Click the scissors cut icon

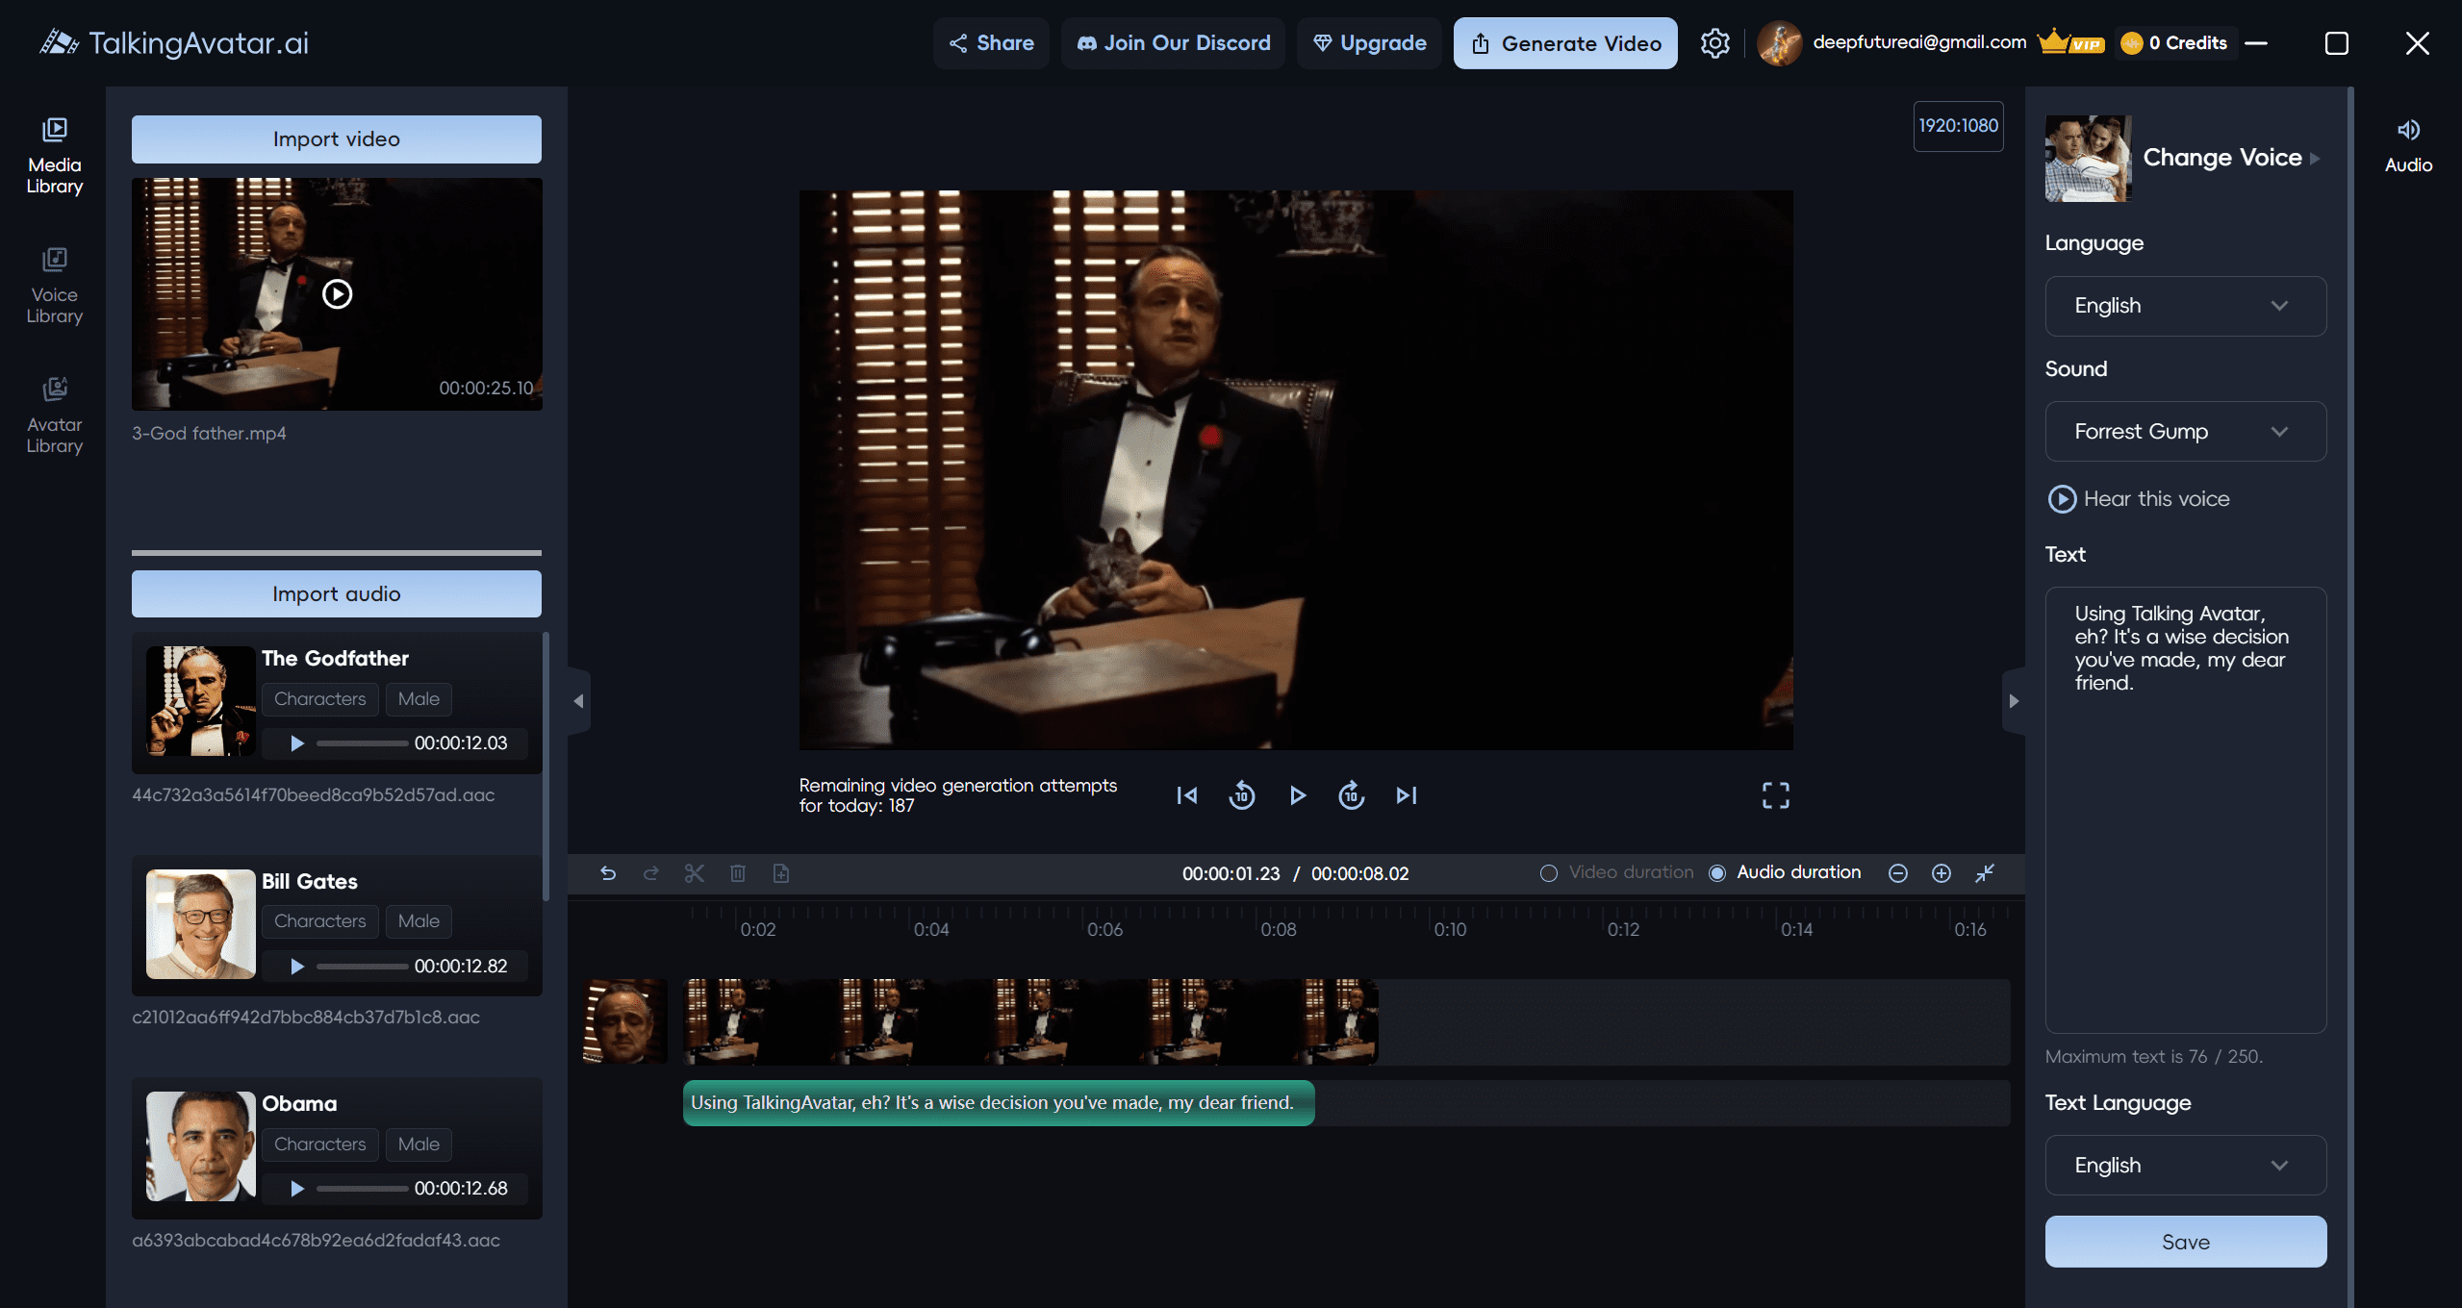click(695, 873)
